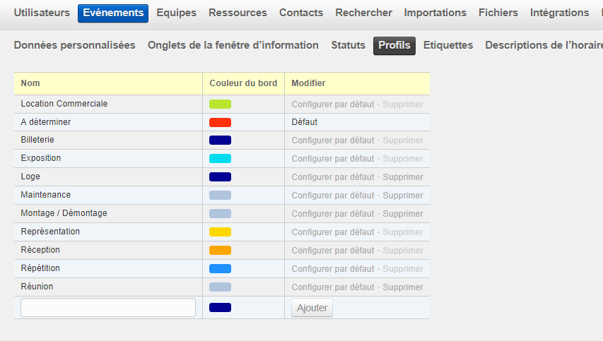Change the cyan Exposition border color
This screenshot has width=603, height=341.
tap(220, 159)
